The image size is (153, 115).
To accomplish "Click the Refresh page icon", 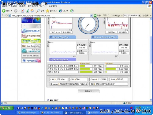I will (x=28, y=11).
